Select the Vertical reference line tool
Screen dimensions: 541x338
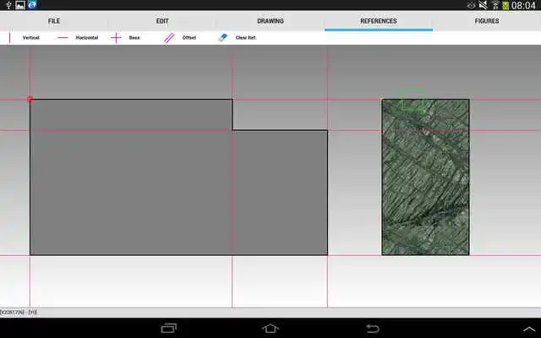[x=25, y=37]
